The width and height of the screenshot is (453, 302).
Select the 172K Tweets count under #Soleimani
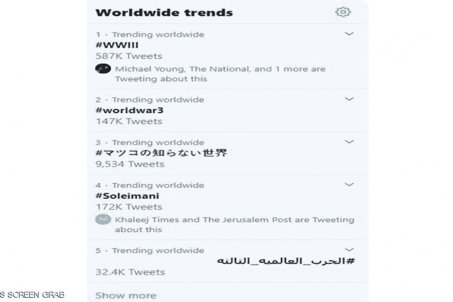coord(129,207)
